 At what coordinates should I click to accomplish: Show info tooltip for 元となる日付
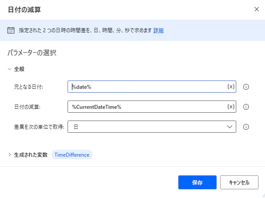point(246,87)
